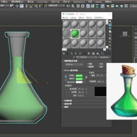Click the Align tool icon

point(73,6)
